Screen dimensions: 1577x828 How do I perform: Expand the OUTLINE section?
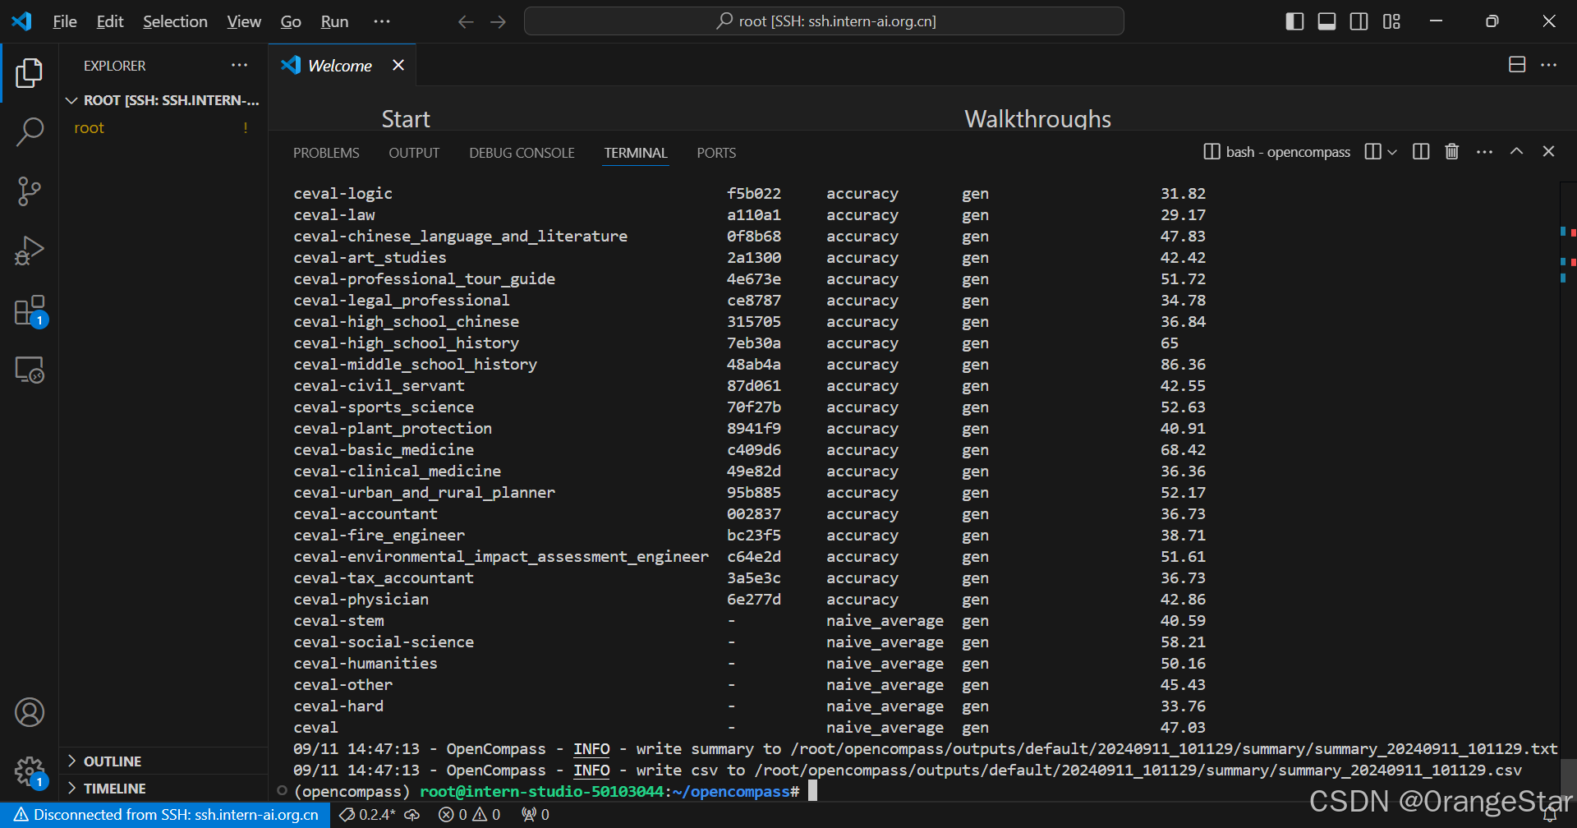[x=163, y=761]
